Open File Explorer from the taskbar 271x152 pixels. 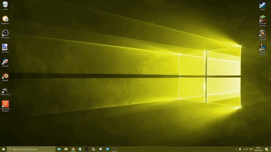[x=66, y=149]
